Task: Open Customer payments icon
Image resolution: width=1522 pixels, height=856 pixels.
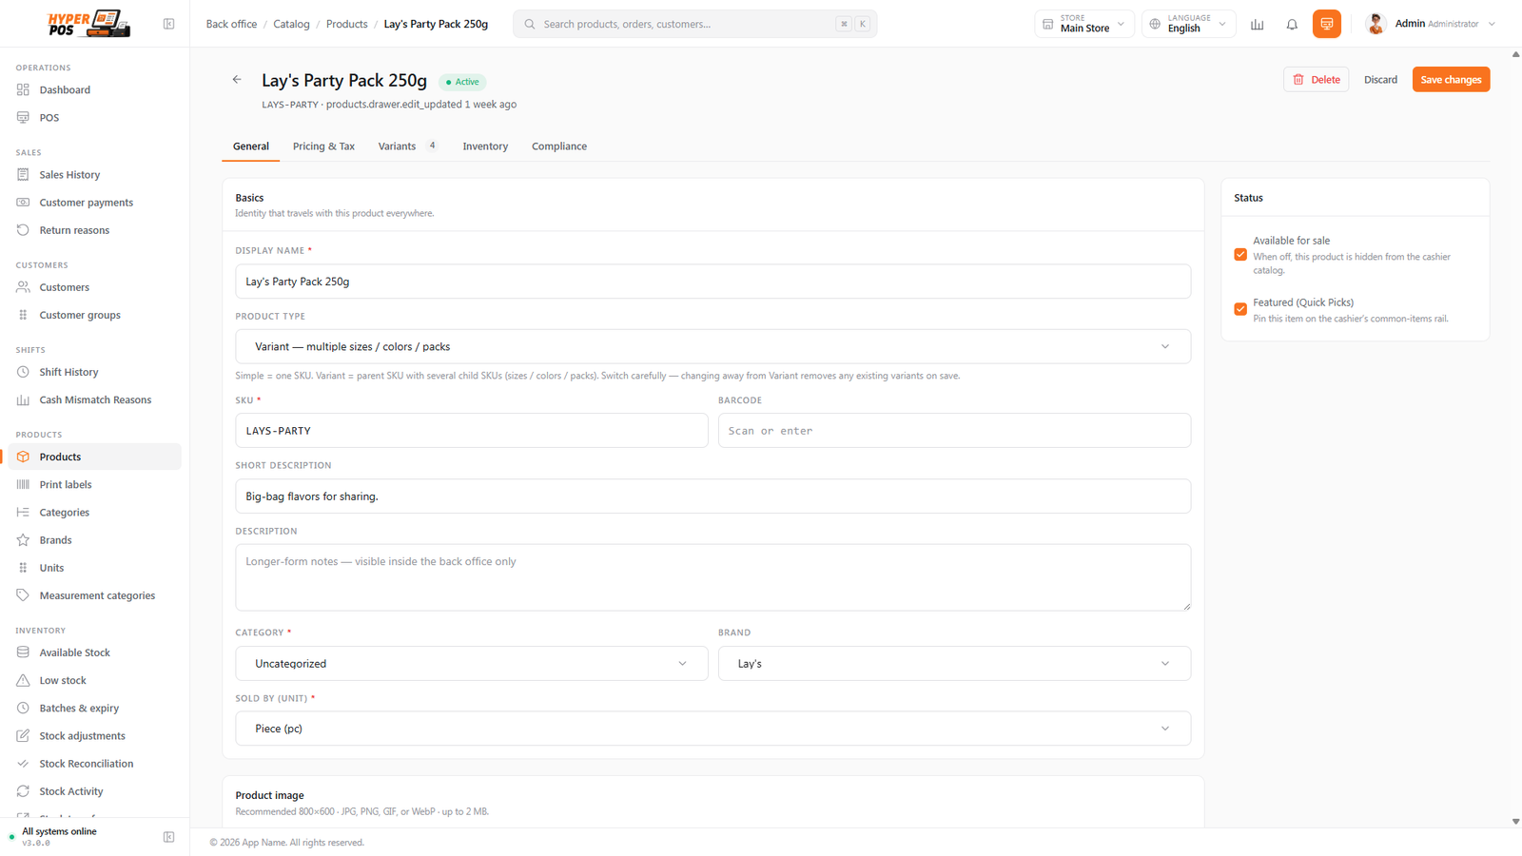Action: click(x=23, y=202)
